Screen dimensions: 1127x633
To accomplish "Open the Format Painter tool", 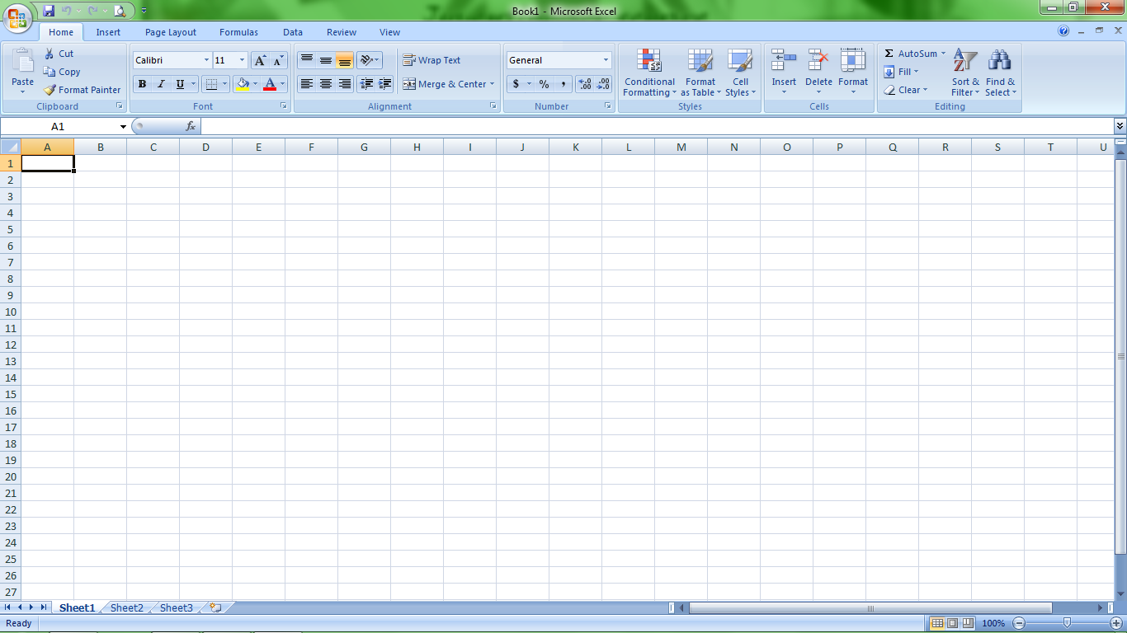I will tap(82, 90).
